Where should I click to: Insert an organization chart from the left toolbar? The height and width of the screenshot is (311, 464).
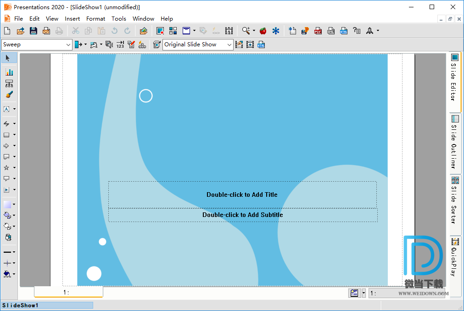9,83
